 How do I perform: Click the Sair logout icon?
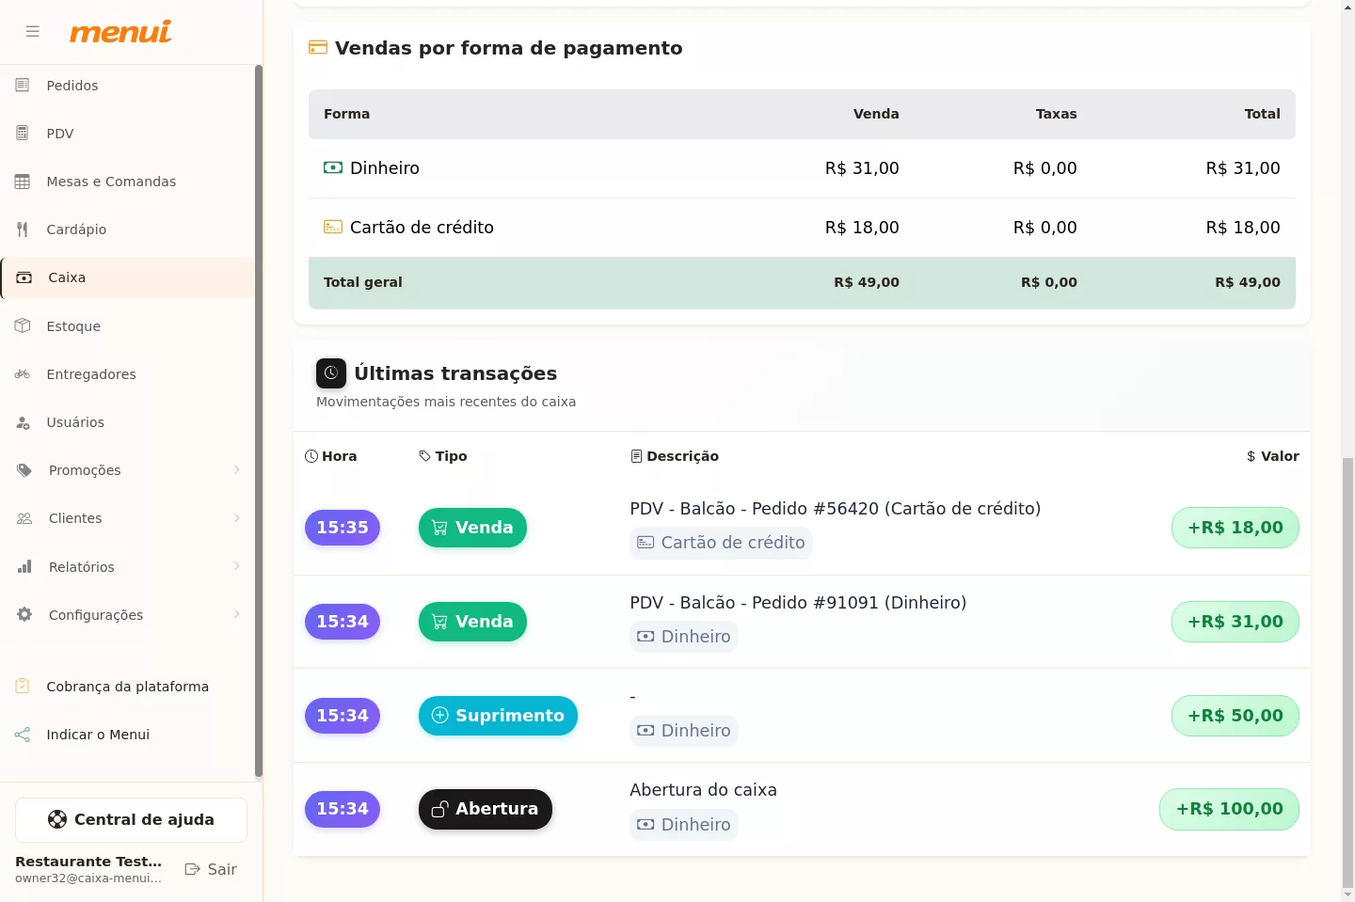(193, 869)
